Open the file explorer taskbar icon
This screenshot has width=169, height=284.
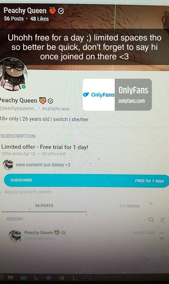coord(11,277)
